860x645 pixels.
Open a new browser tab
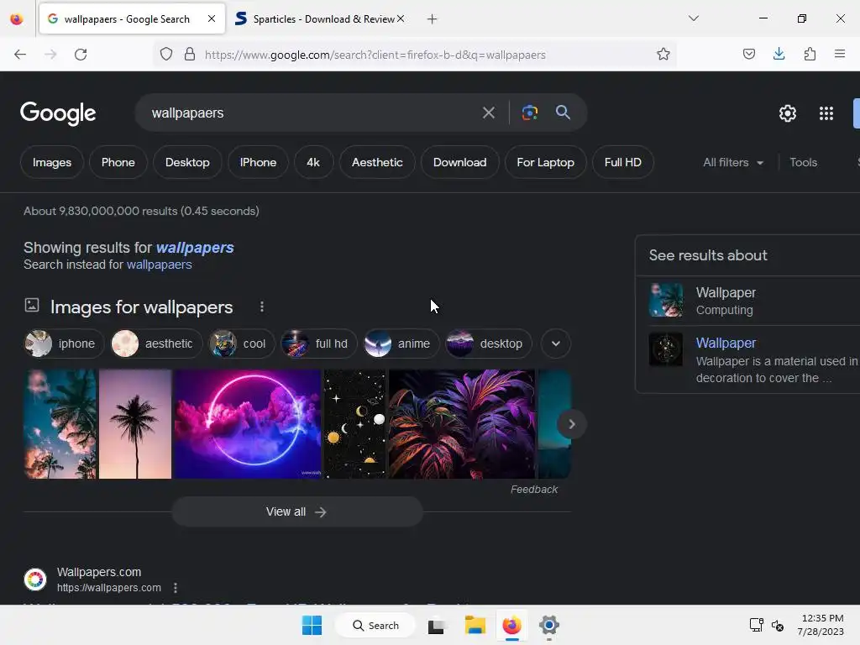[433, 19]
